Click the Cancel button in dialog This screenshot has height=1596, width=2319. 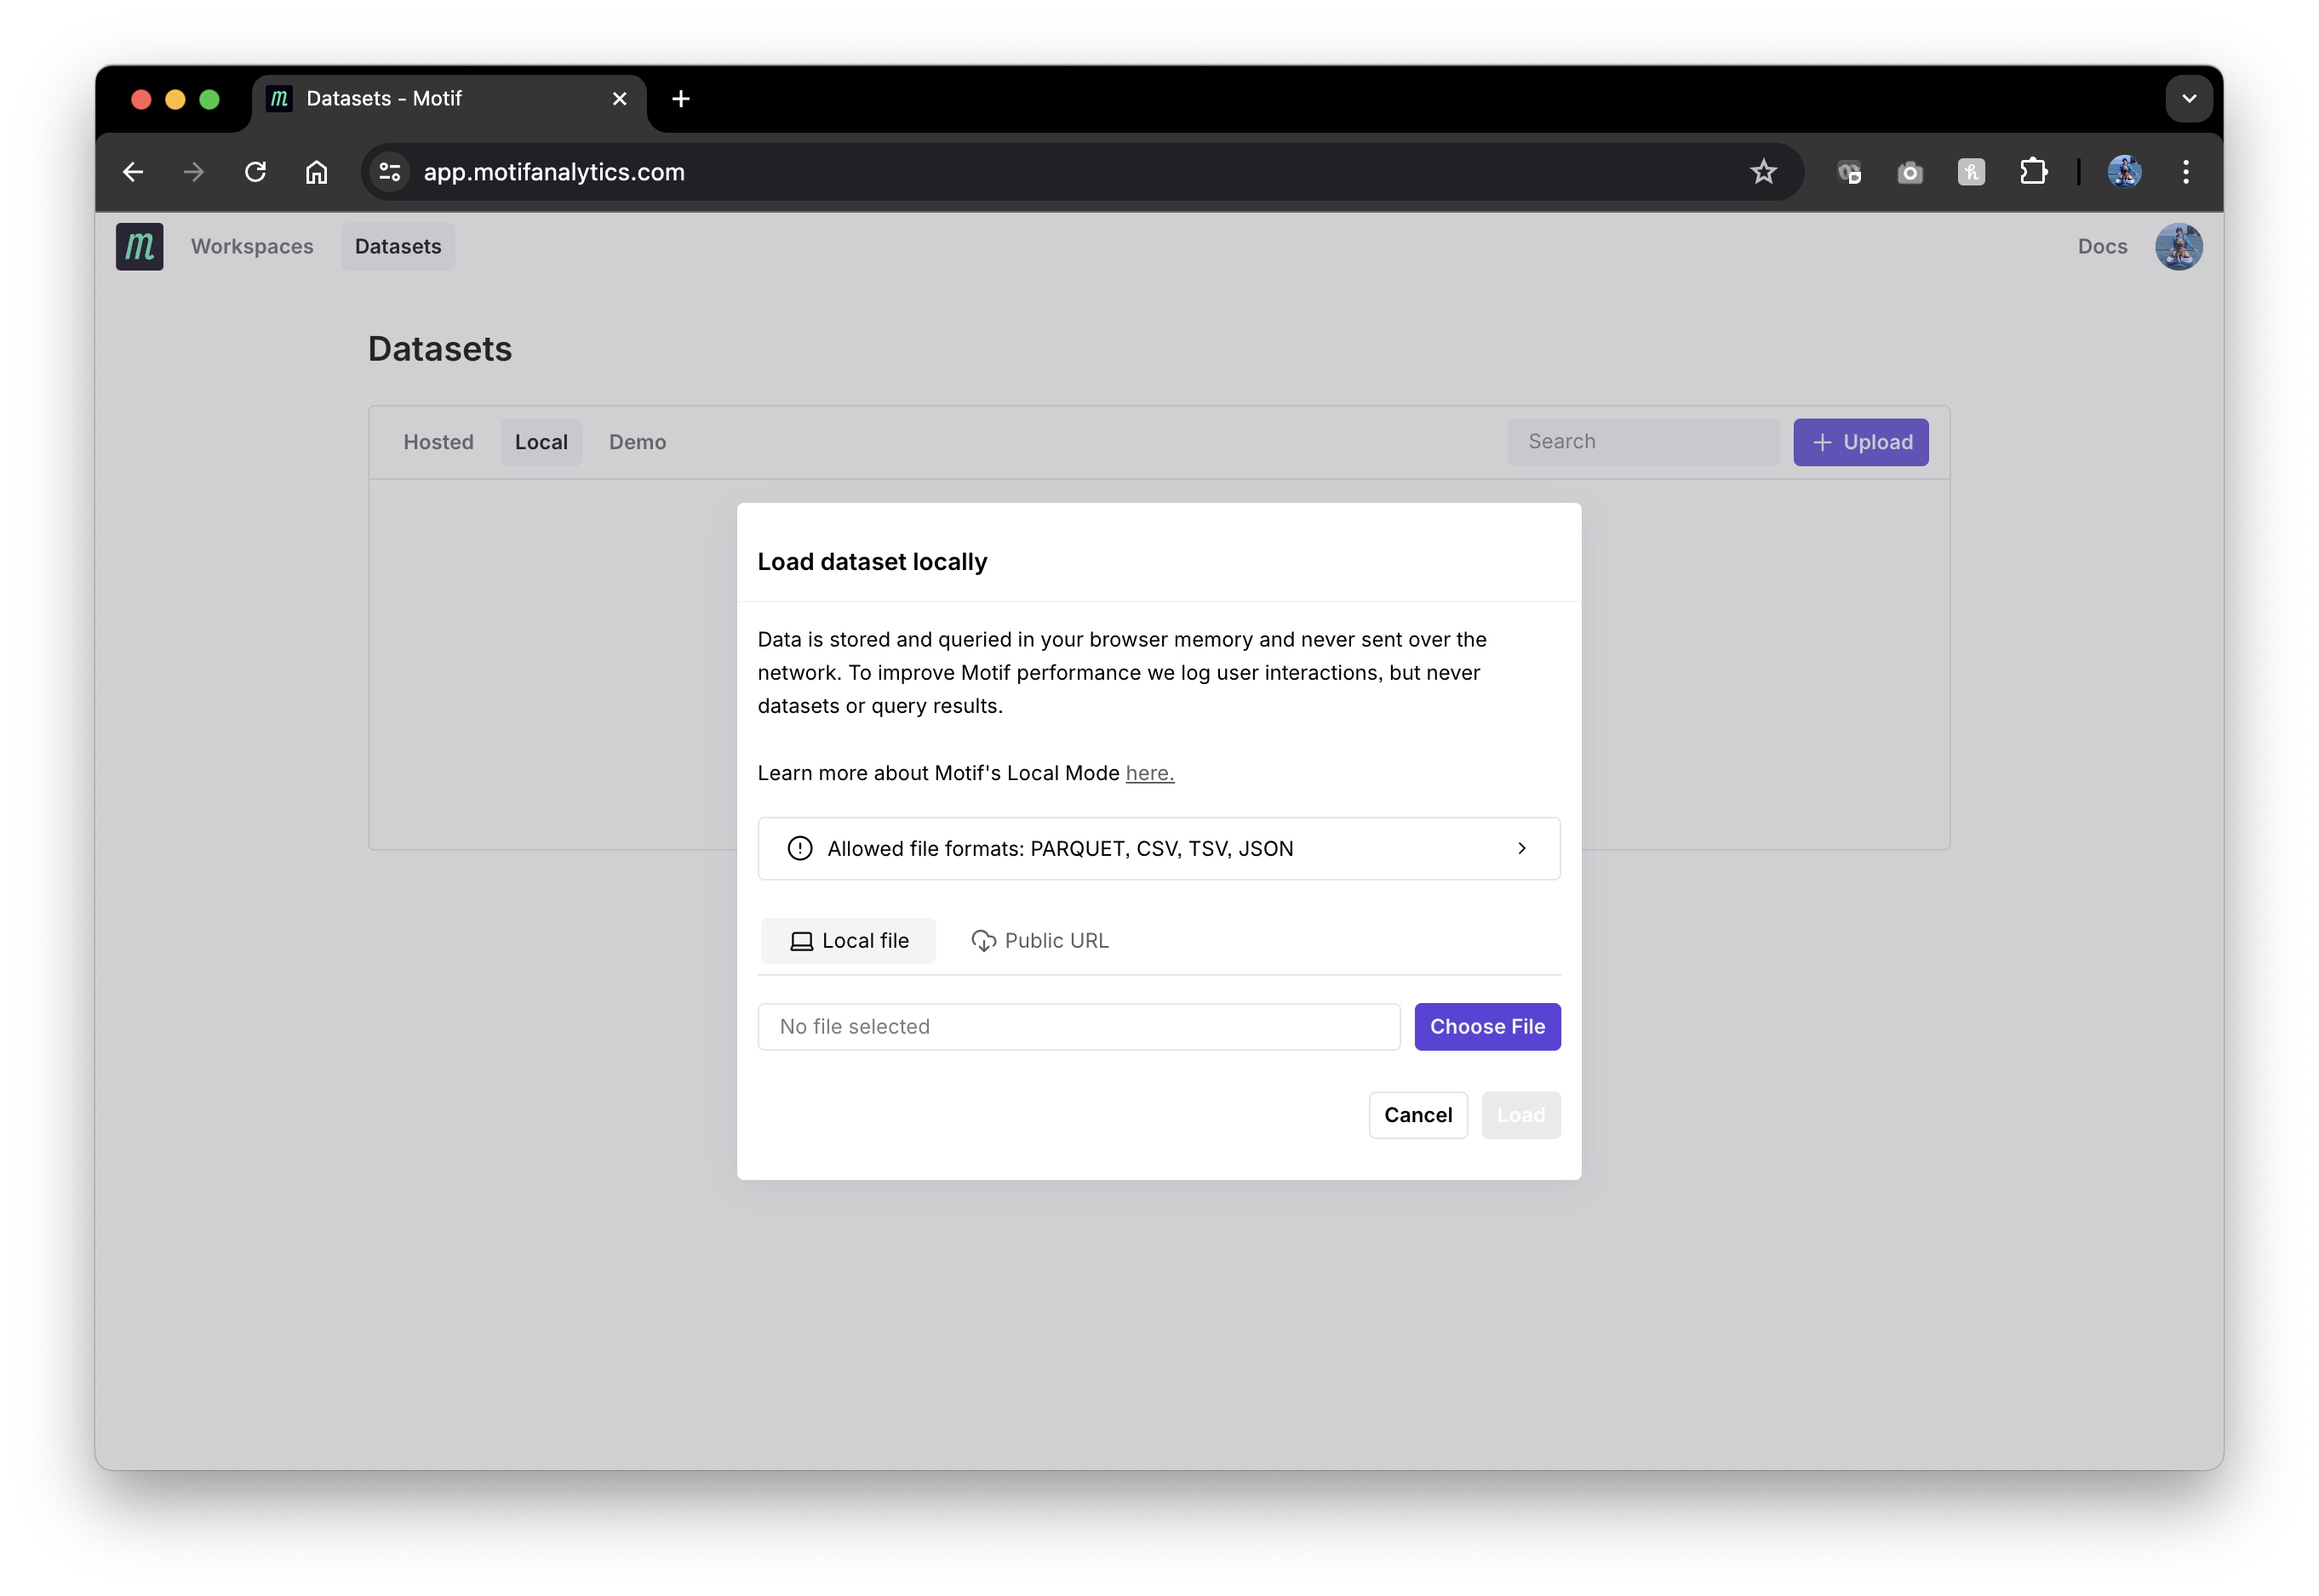tap(1418, 1114)
